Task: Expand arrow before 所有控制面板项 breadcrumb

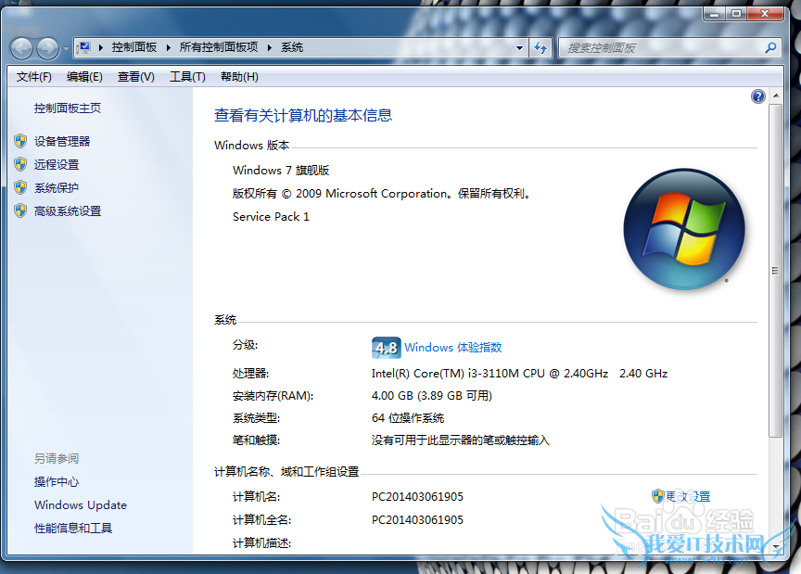Action: pos(168,47)
